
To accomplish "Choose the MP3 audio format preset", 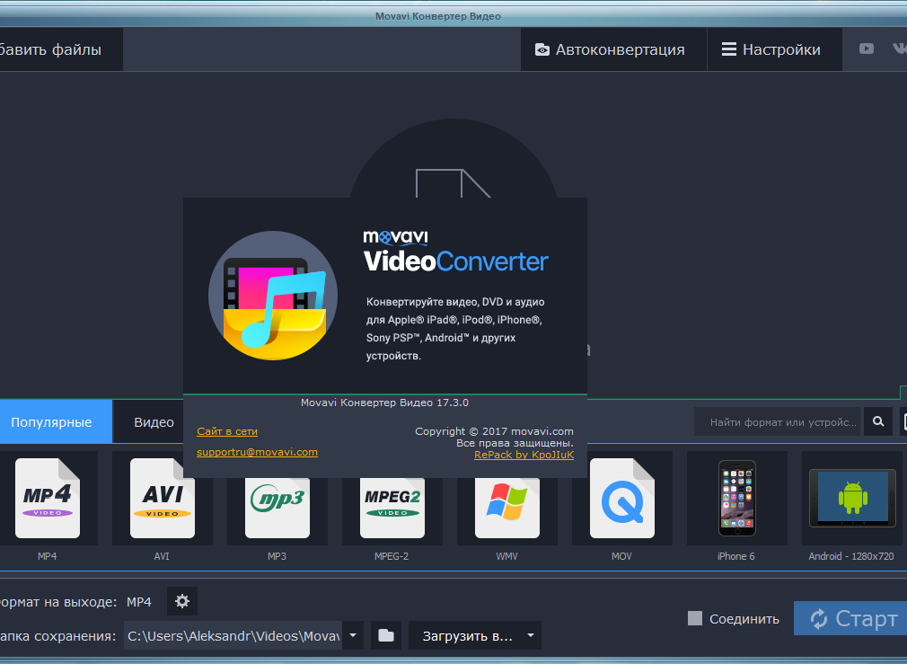I will [x=277, y=510].
